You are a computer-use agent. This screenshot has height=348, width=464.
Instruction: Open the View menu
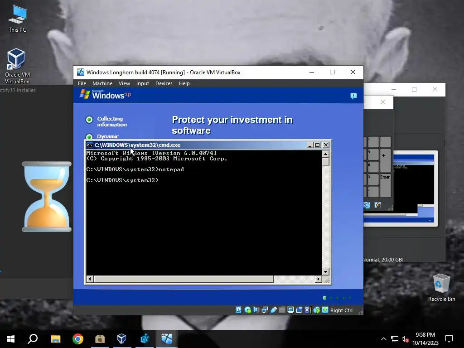[x=124, y=83]
